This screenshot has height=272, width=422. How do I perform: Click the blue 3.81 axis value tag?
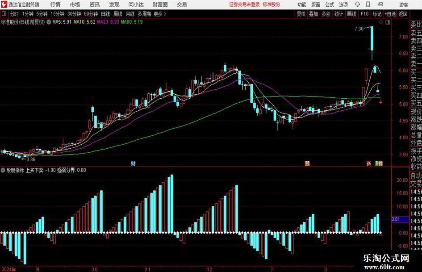tap(400, 219)
